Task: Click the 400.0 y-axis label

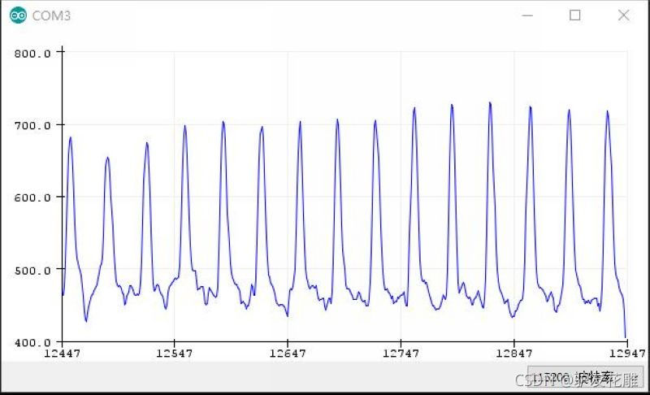Action: pyautogui.click(x=32, y=342)
